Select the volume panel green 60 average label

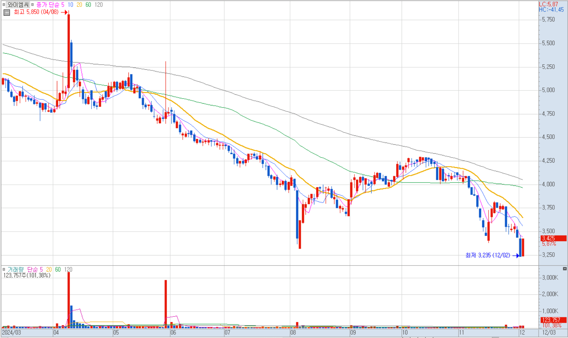click(x=58, y=269)
